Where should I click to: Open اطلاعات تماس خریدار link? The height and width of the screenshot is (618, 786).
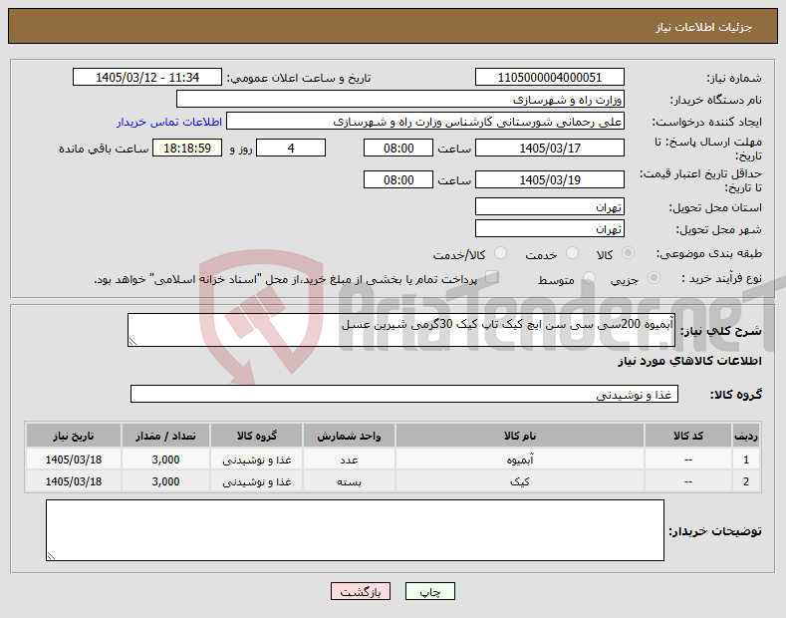pos(169,122)
